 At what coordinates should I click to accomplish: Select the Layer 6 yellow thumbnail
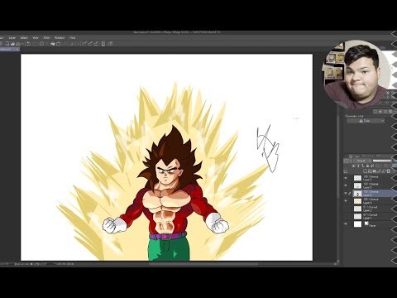pyautogui.click(x=357, y=201)
